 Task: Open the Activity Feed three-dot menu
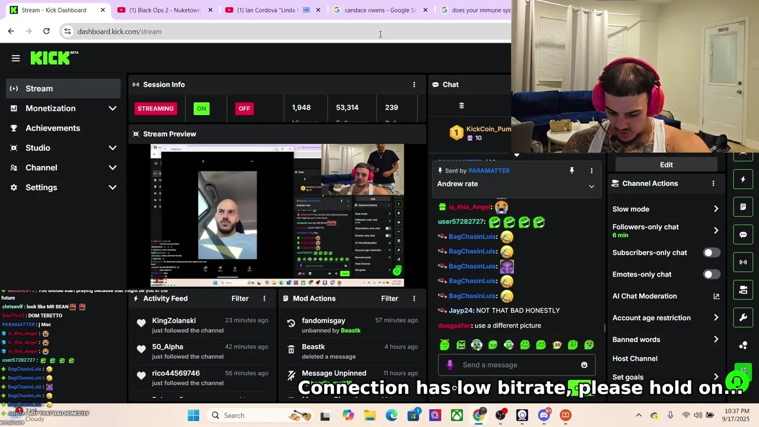click(x=264, y=298)
